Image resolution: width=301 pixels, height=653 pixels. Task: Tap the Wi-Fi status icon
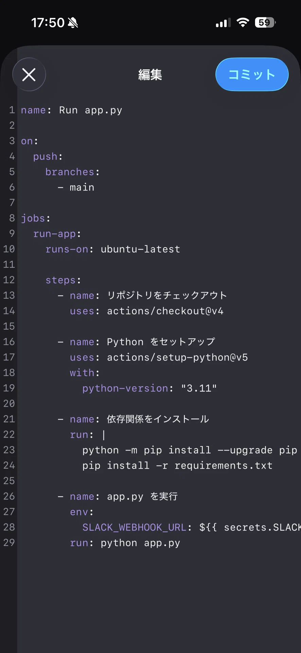(x=243, y=22)
